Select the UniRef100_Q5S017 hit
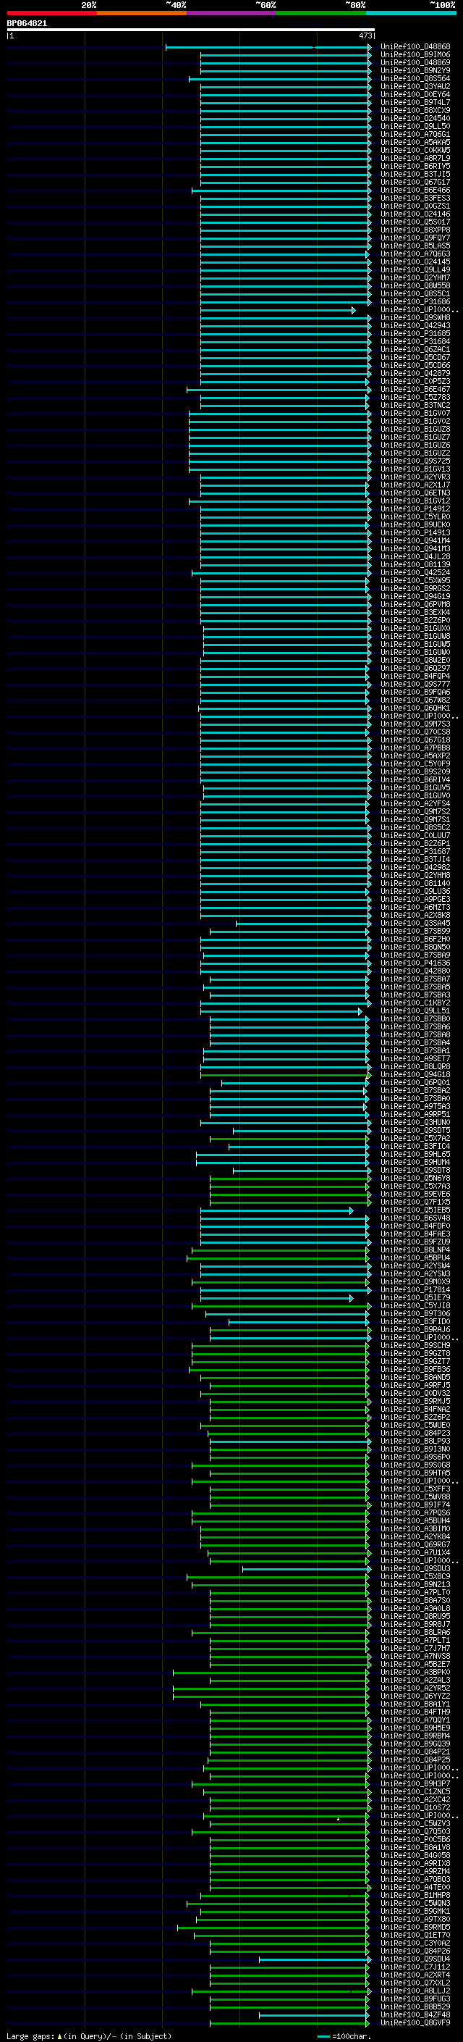 (x=415, y=222)
